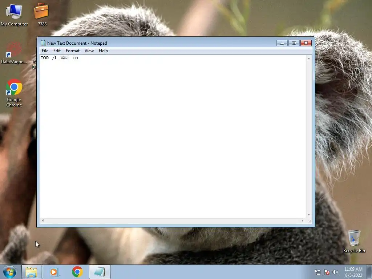Screen dimensions: 372x279
Task: Select the Google Chrome desktop shortcut
Action: coord(14,93)
